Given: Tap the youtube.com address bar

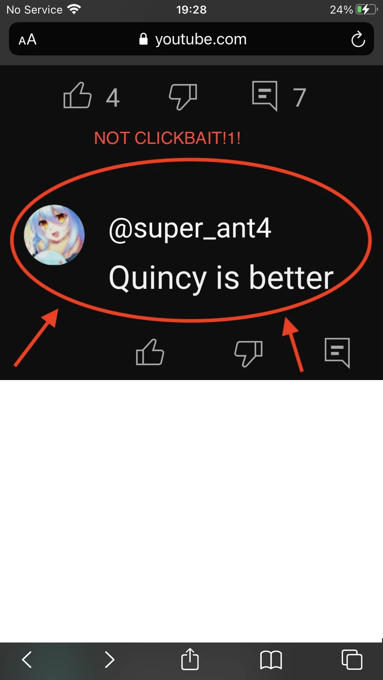Looking at the screenshot, I should 191,40.
